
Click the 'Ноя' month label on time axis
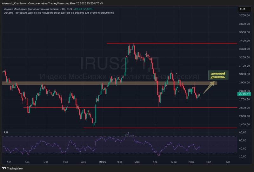(66, 162)
